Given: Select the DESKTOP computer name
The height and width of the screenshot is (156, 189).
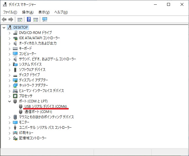Looking at the screenshot, I should (20, 28).
